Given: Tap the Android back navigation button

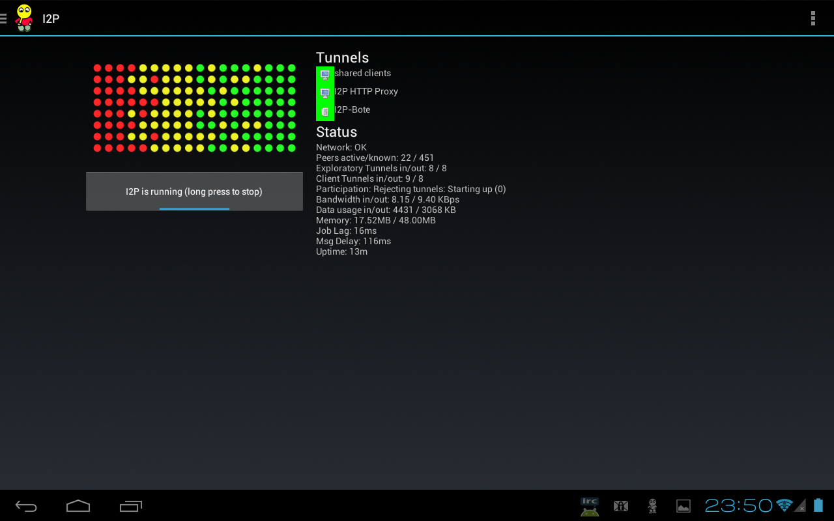Looking at the screenshot, I should pos(27,506).
